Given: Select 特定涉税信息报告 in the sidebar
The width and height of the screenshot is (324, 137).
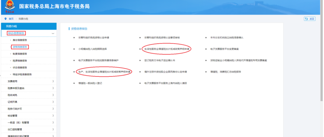Looking at the screenshot, I should pyautogui.click(x=22, y=74).
